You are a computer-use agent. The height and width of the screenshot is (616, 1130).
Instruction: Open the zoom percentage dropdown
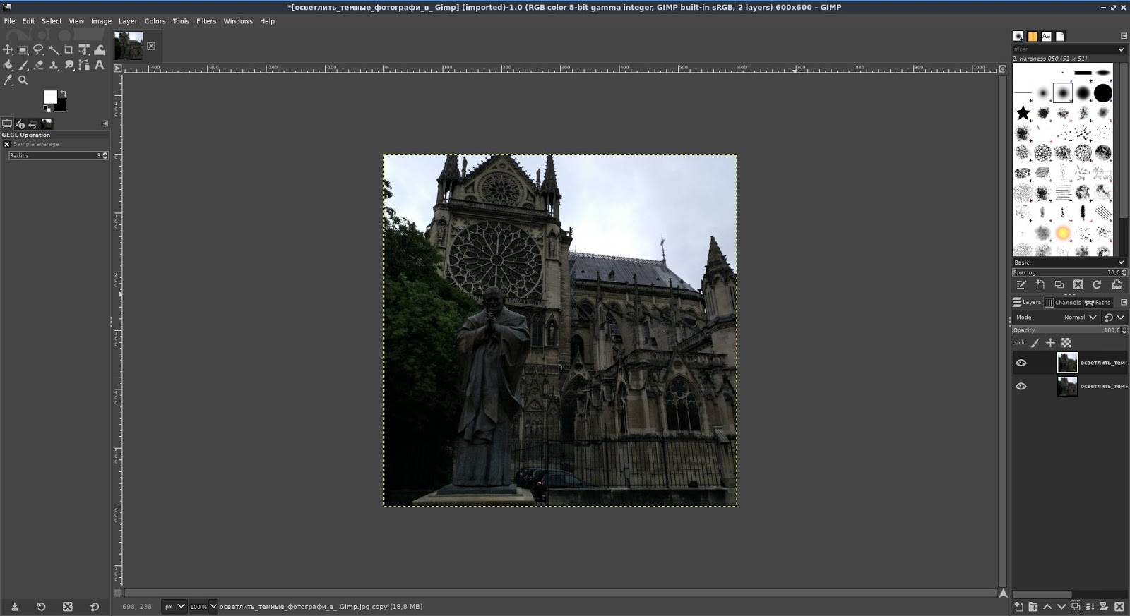[213, 606]
